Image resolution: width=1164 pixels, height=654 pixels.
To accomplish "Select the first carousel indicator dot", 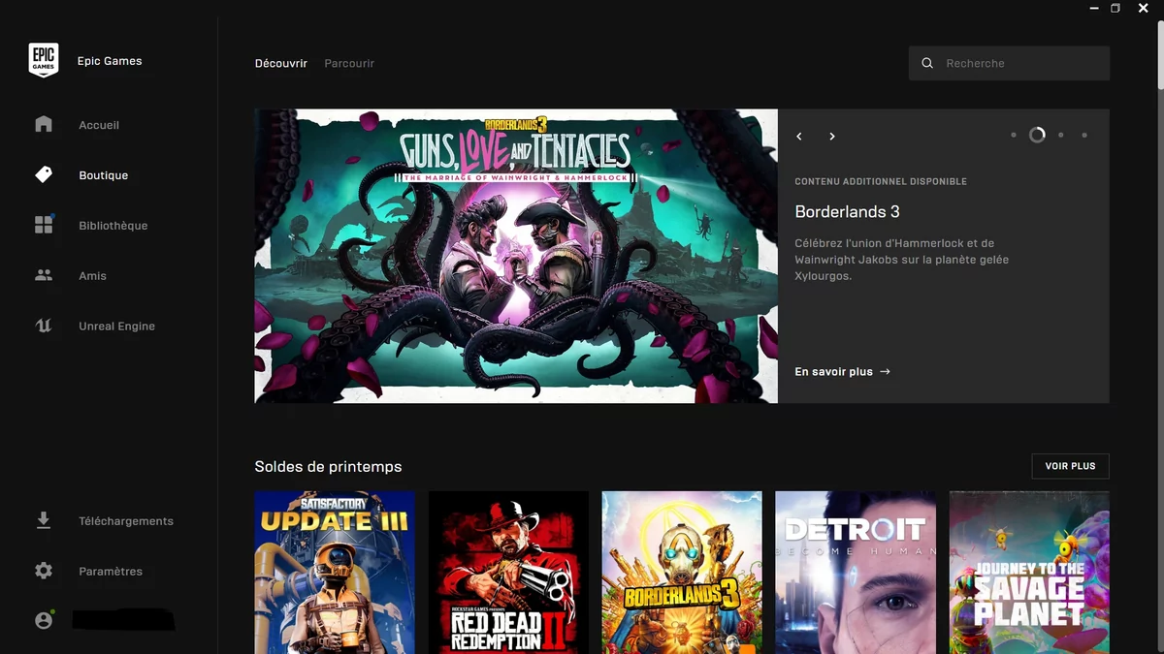I will pos(1014,135).
